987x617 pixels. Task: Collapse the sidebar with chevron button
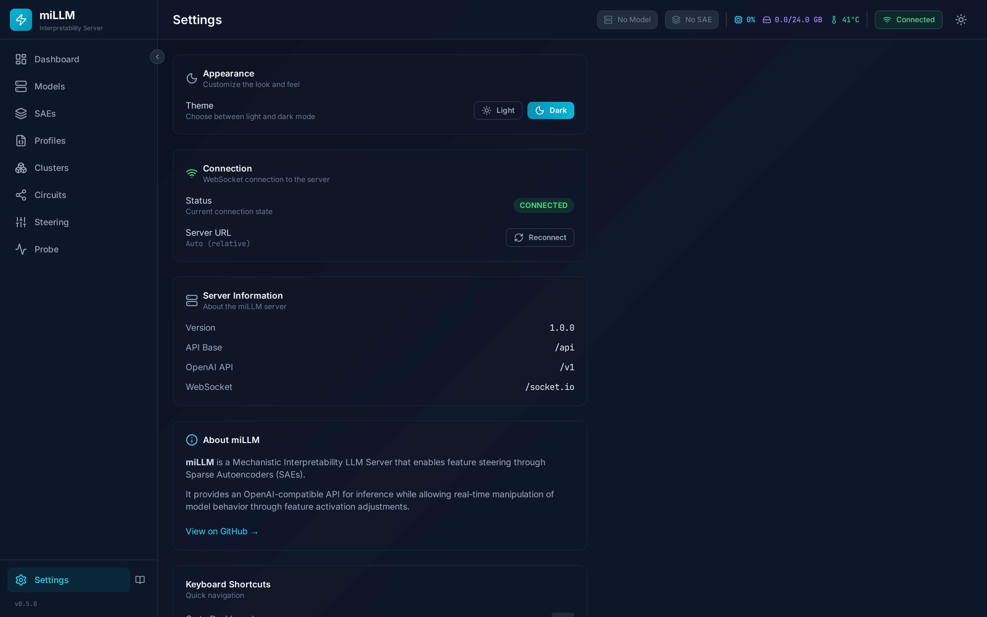[157, 57]
